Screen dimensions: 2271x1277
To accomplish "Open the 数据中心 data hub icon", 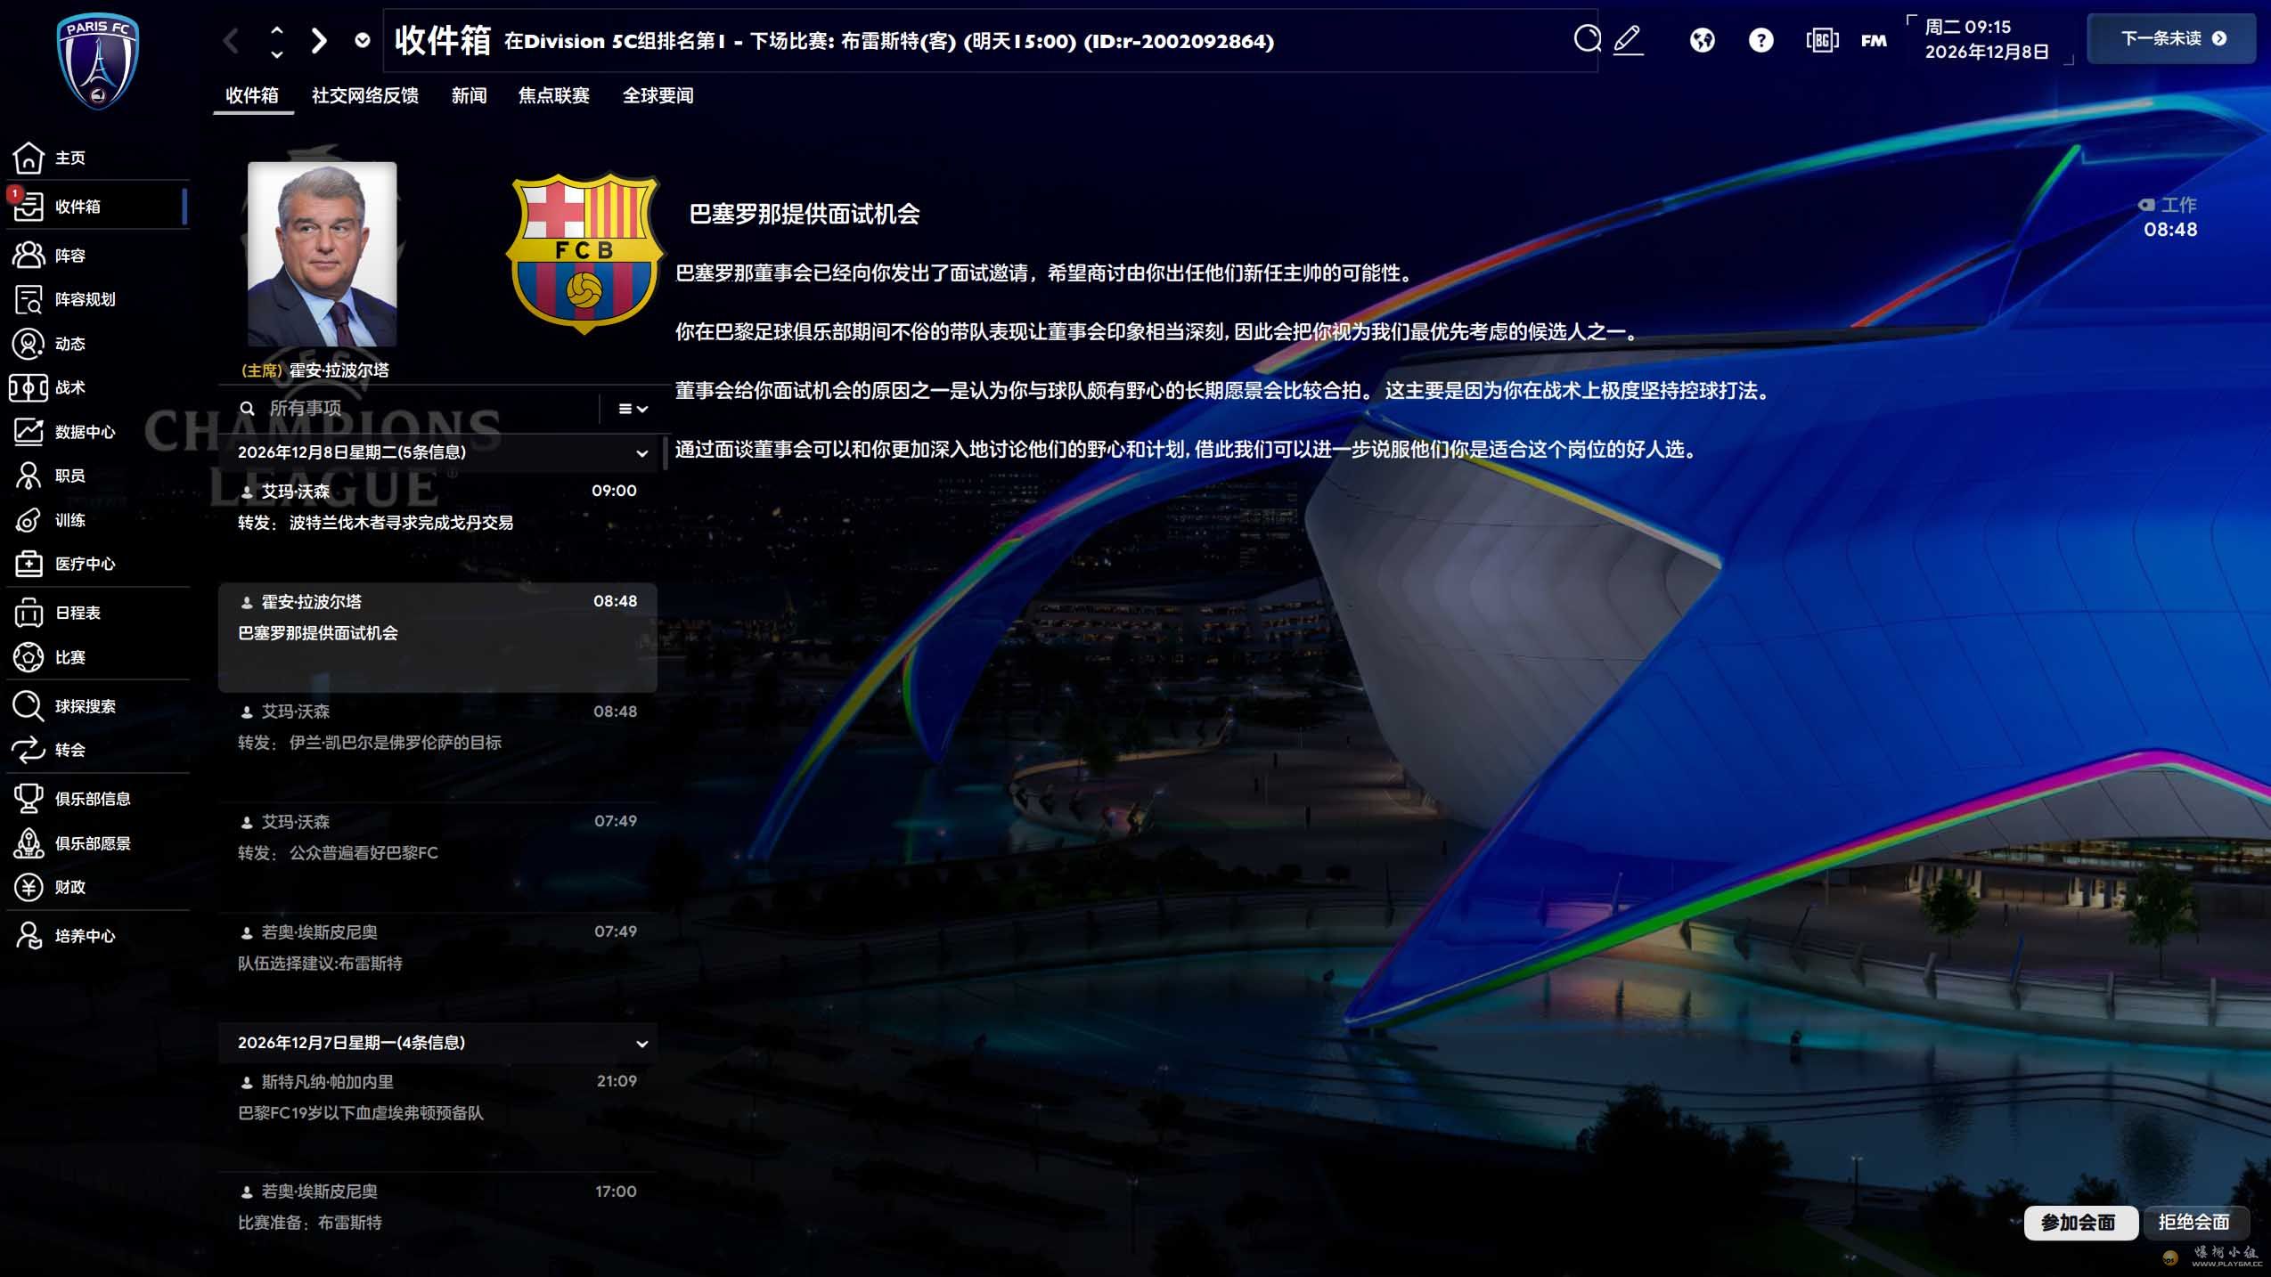I will tap(29, 432).
